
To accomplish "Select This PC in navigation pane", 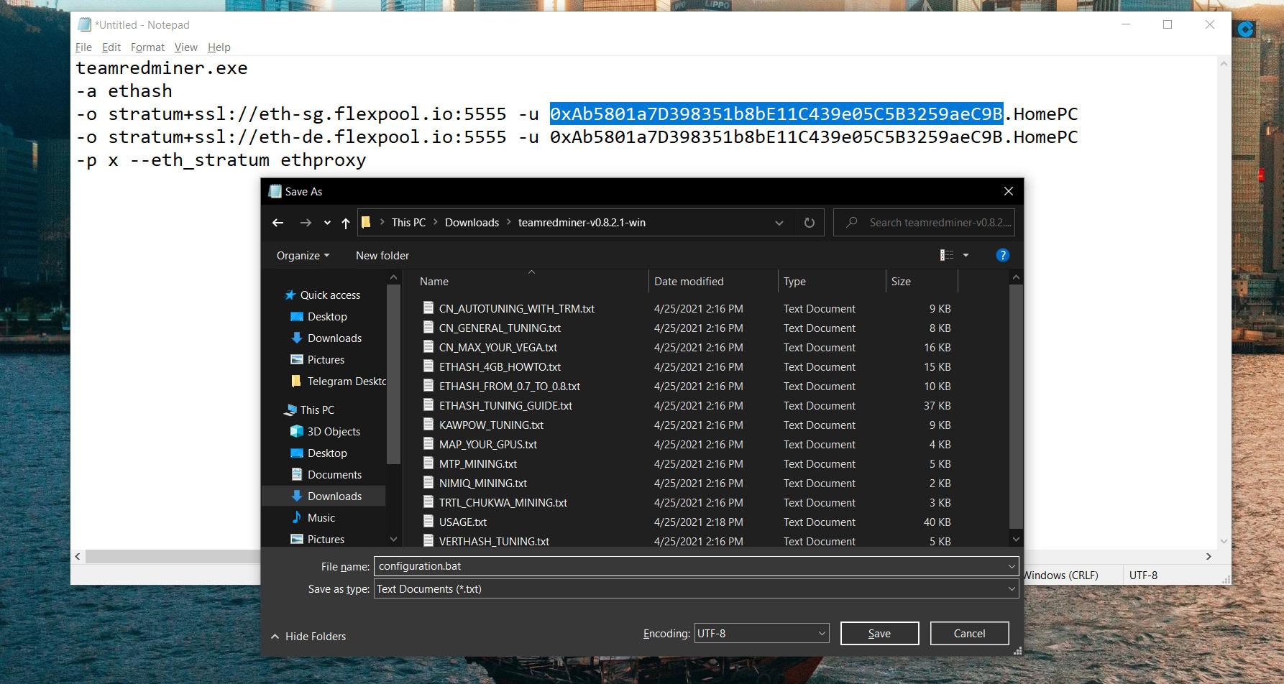I will point(317,410).
